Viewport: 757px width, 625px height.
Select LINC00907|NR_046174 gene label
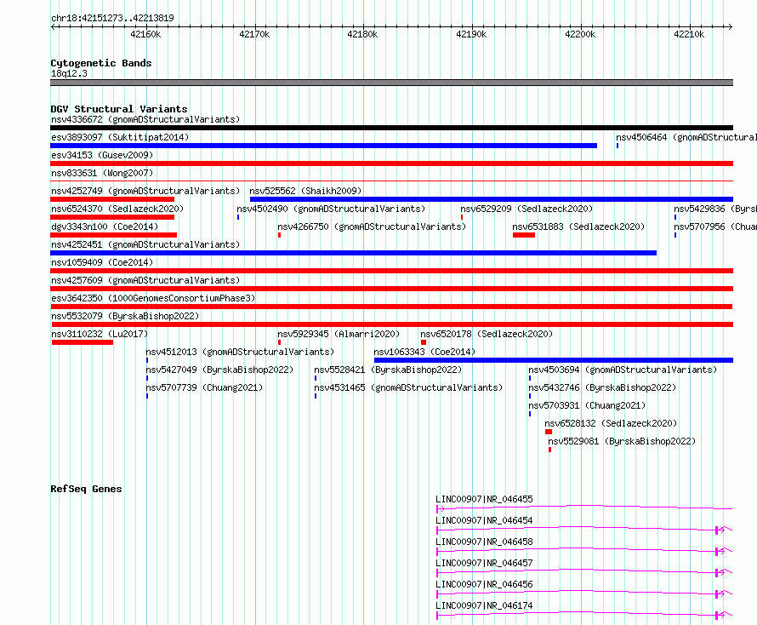[484, 605]
